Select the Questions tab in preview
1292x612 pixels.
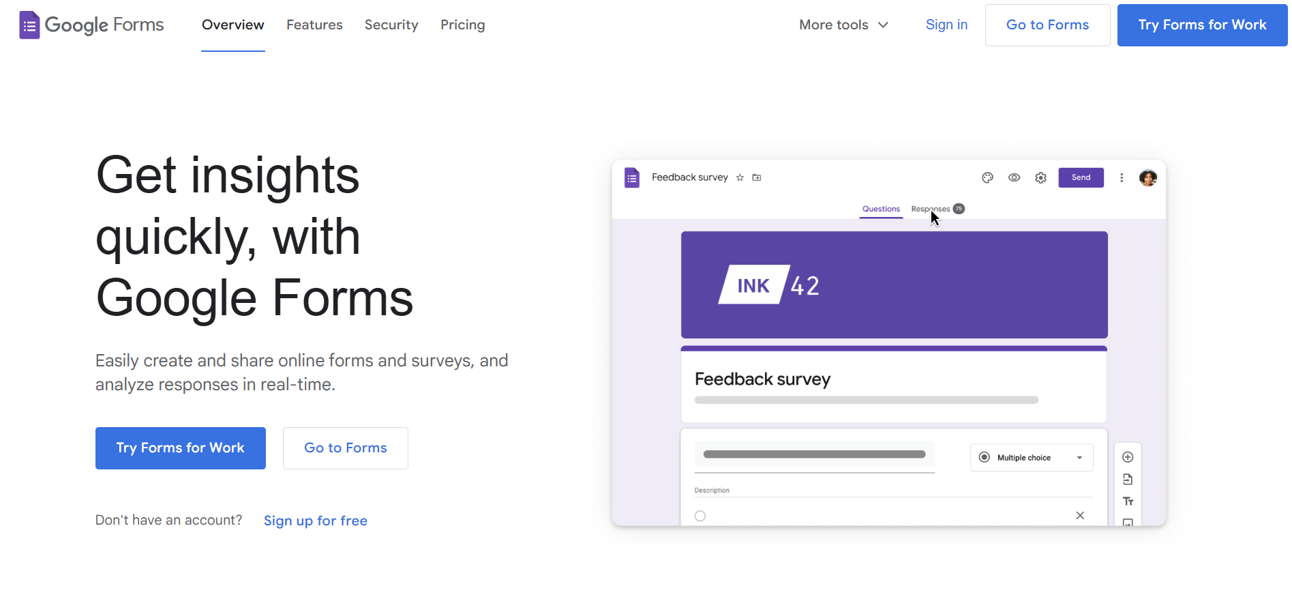881,209
